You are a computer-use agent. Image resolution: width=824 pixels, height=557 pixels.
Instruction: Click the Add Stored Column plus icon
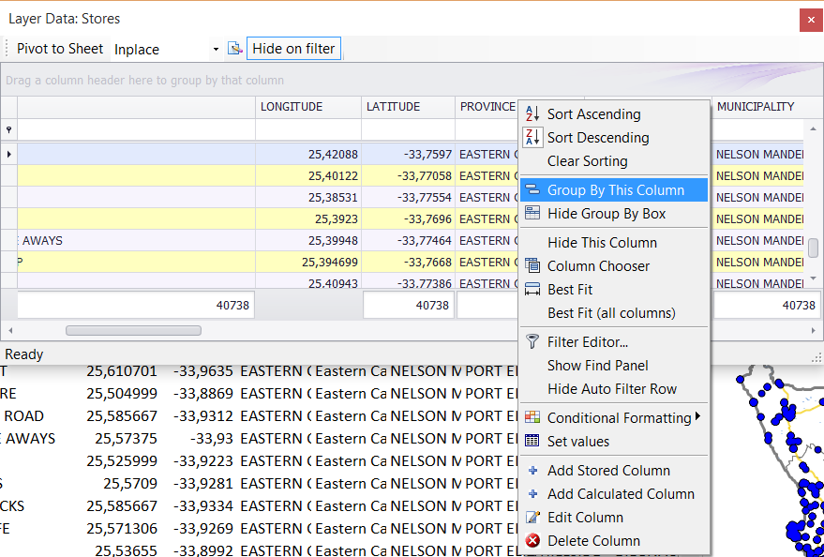pos(532,470)
